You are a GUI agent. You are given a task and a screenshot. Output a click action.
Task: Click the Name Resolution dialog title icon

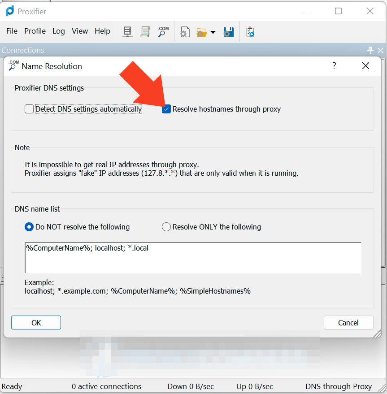coord(13,65)
